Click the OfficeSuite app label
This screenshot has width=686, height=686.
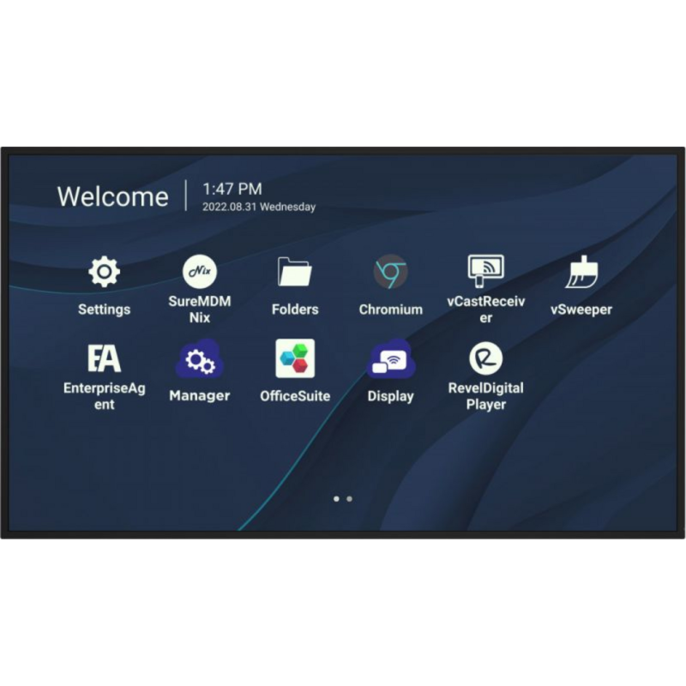click(x=296, y=396)
